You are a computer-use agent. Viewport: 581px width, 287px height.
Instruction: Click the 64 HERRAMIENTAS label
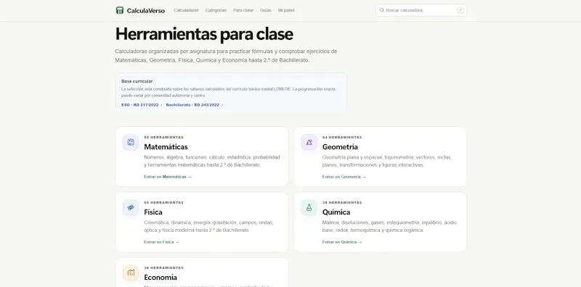pyautogui.click(x=342, y=137)
